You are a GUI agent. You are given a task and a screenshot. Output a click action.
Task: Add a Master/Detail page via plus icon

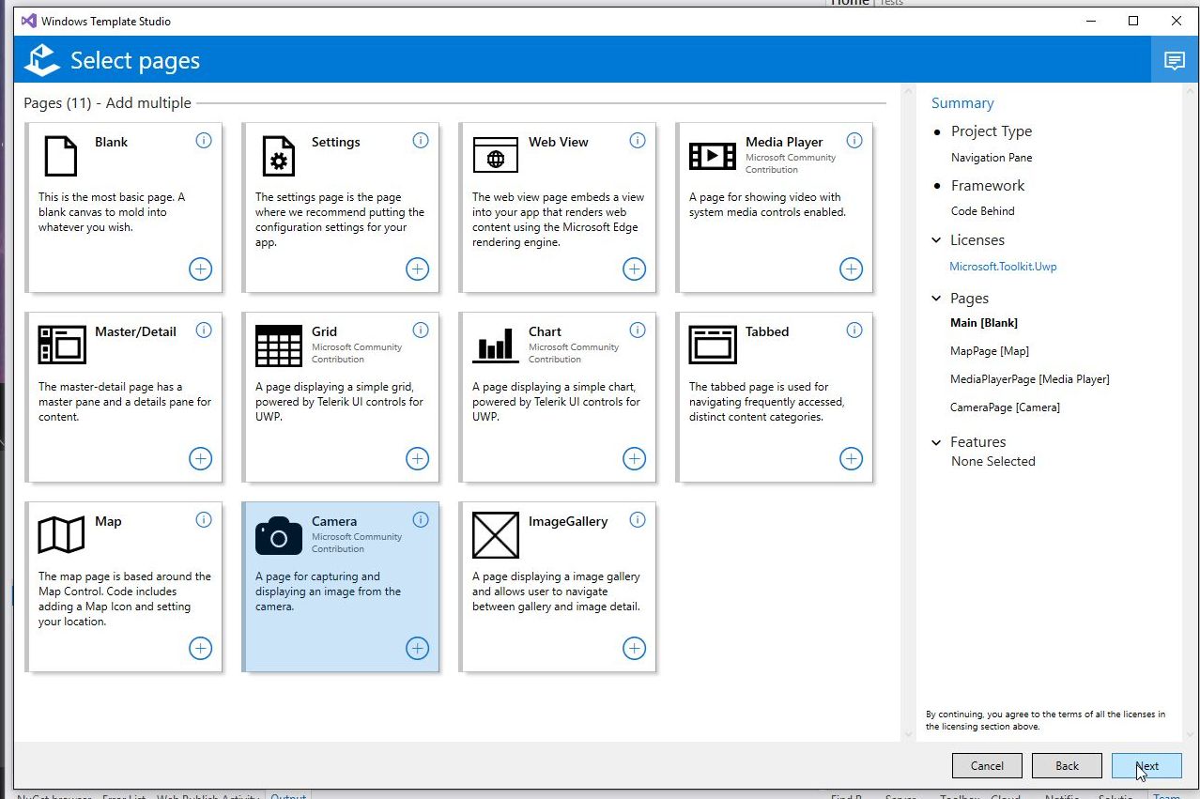[200, 459]
